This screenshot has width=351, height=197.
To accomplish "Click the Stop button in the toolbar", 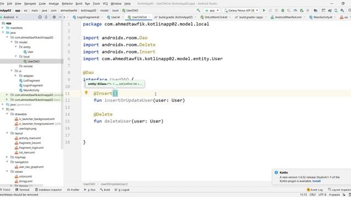I will (308, 10).
